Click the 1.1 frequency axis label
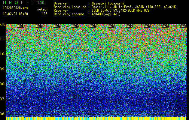189x120 pixels. click(3, 39)
